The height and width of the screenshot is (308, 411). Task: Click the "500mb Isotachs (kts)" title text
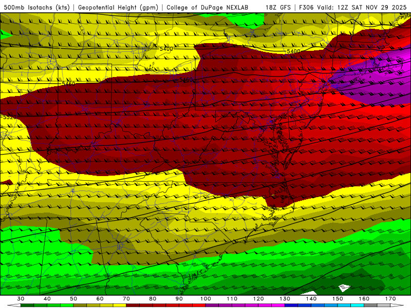pos(36,8)
